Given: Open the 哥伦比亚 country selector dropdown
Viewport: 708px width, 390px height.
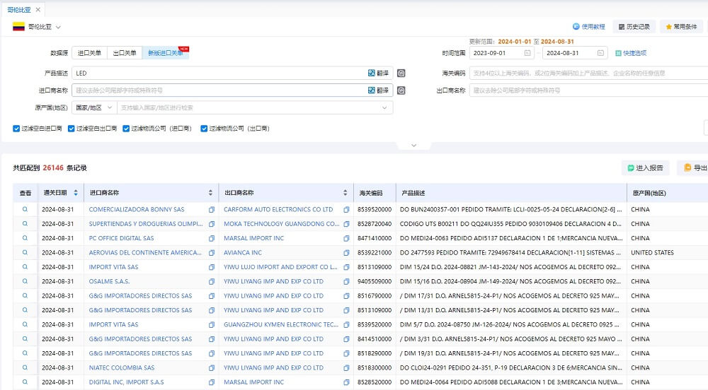Looking at the screenshot, I should point(37,27).
